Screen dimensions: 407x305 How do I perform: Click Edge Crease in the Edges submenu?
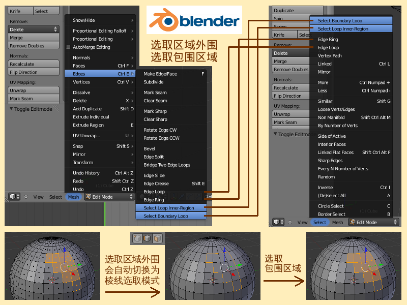171,184
